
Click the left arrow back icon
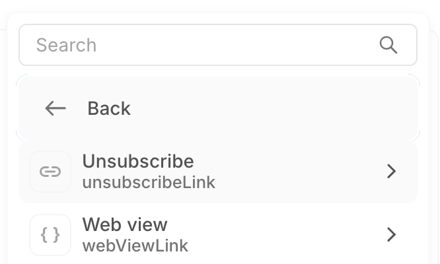[x=55, y=108]
